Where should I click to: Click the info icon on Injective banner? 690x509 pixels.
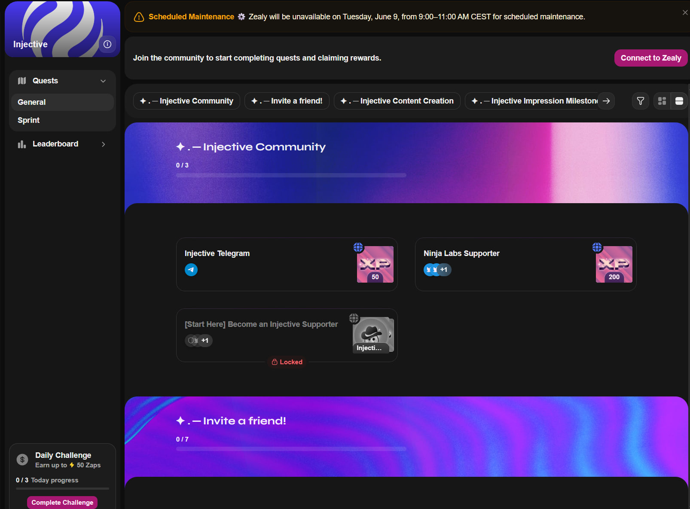click(107, 44)
